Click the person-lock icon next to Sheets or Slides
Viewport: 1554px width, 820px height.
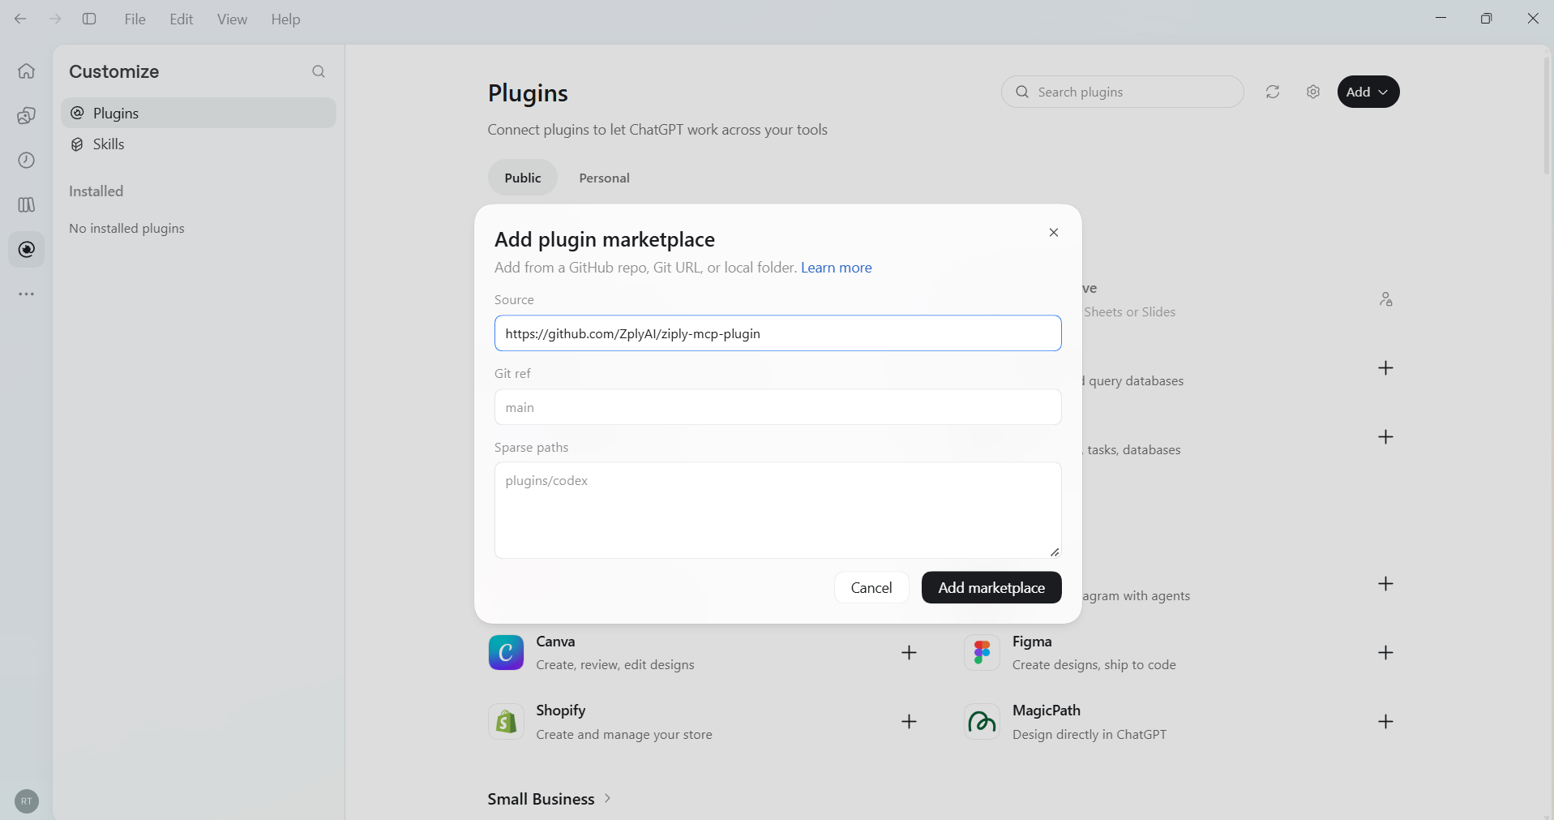(1386, 299)
